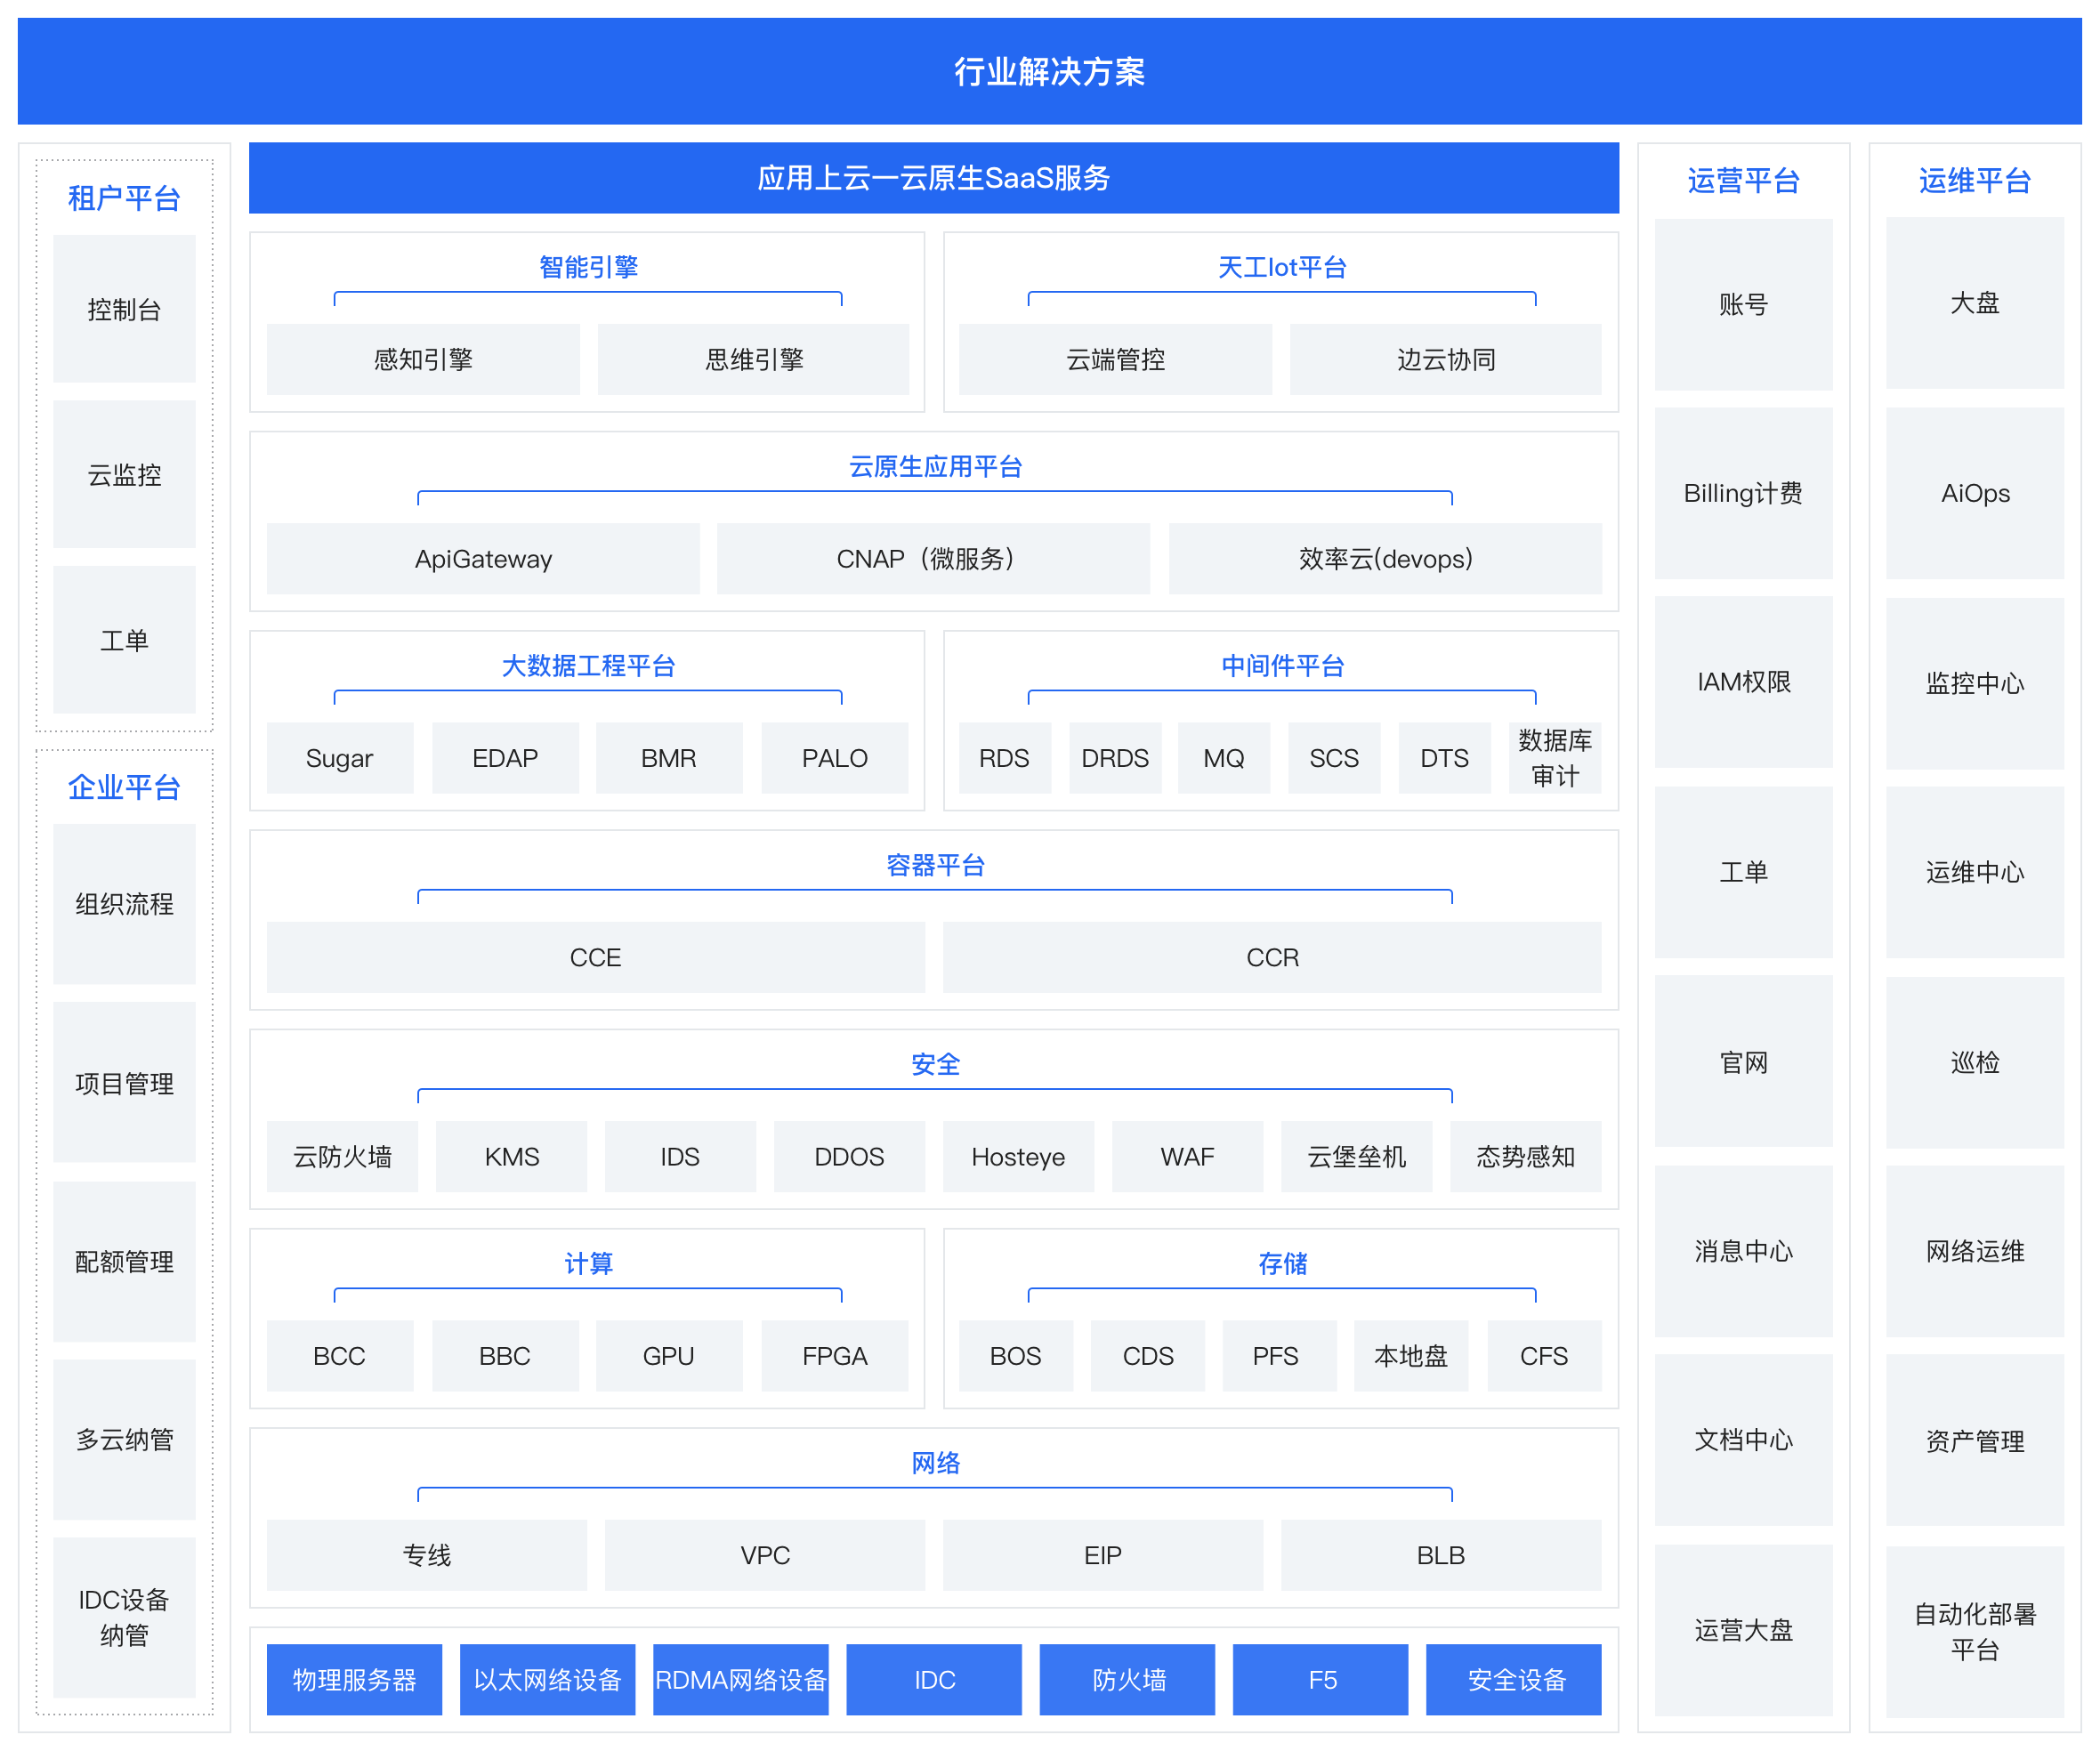The width and height of the screenshot is (2100, 1751).
Task: Click the CNAP（微服务）box
Action: tap(933, 558)
